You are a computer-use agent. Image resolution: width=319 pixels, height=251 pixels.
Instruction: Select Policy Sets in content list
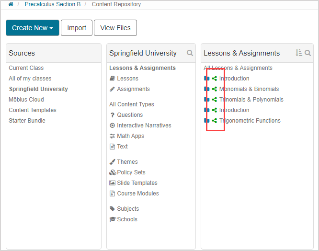tap(131, 172)
